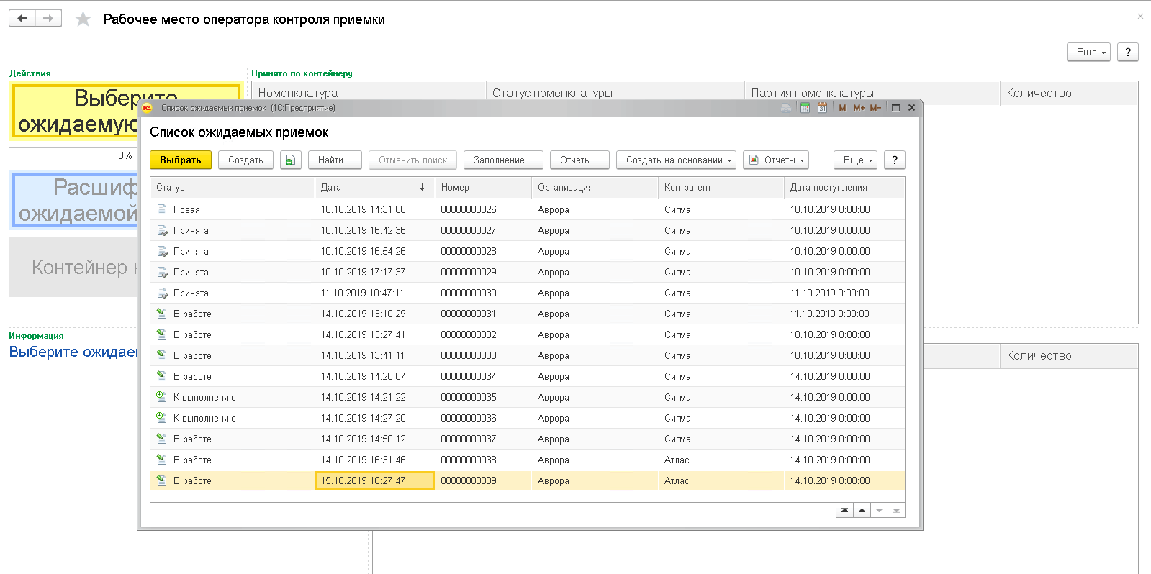Click the clock status icon of order 00000000036
The image size is (1151, 574).
162,418
